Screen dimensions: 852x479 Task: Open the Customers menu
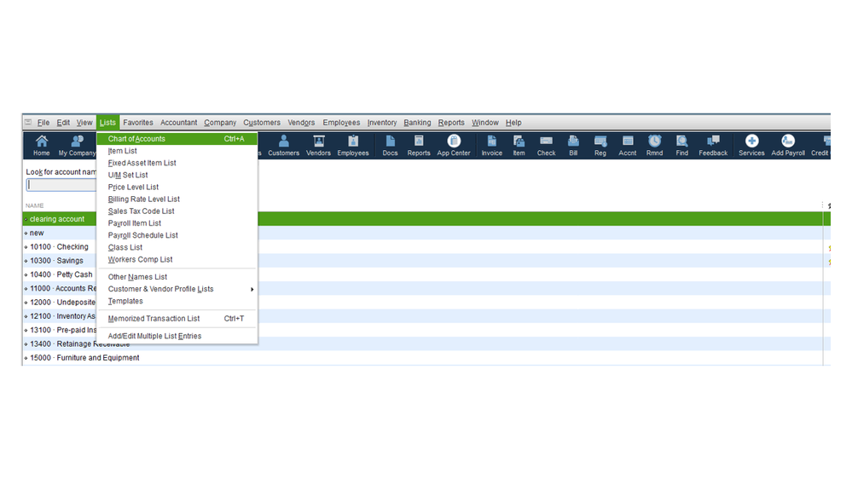pos(261,122)
